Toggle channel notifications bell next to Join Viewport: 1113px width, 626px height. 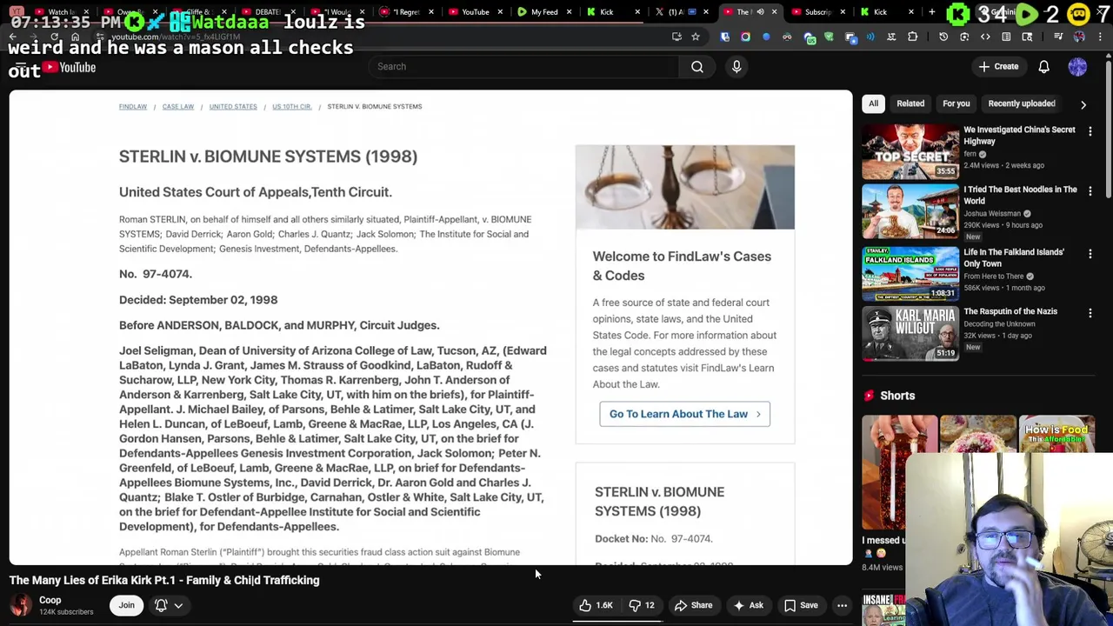click(x=161, y=605)
